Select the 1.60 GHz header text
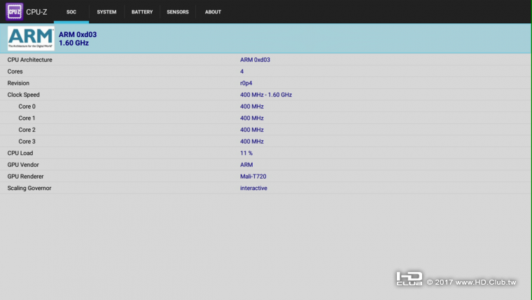Viewport: 532px width, 300px height. coord(73,43)
